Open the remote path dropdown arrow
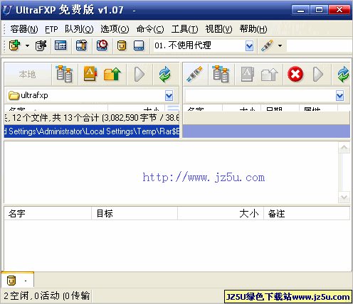The width and height of the screenshot is (353, 304). (339, 96)
